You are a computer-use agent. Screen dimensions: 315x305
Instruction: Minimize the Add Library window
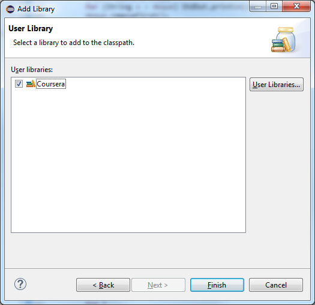click(x=258, y=7)
